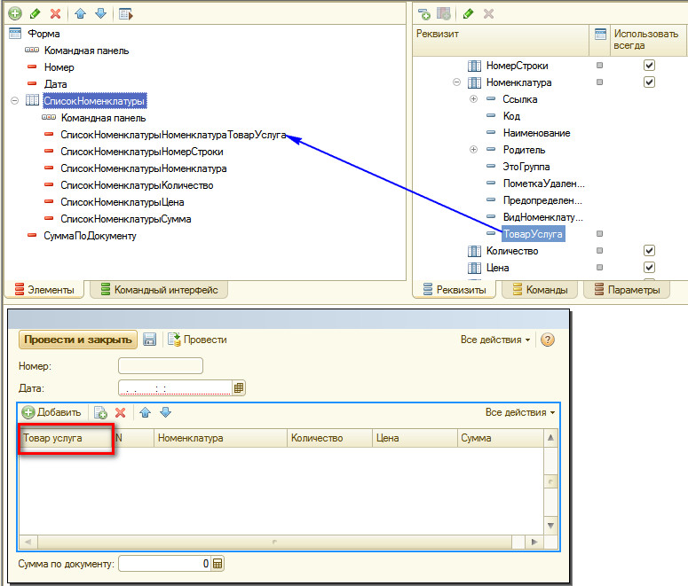This screenshot has width=688, height=586.
Task: Click the save diskette icon in form preview
Action: 150,340
